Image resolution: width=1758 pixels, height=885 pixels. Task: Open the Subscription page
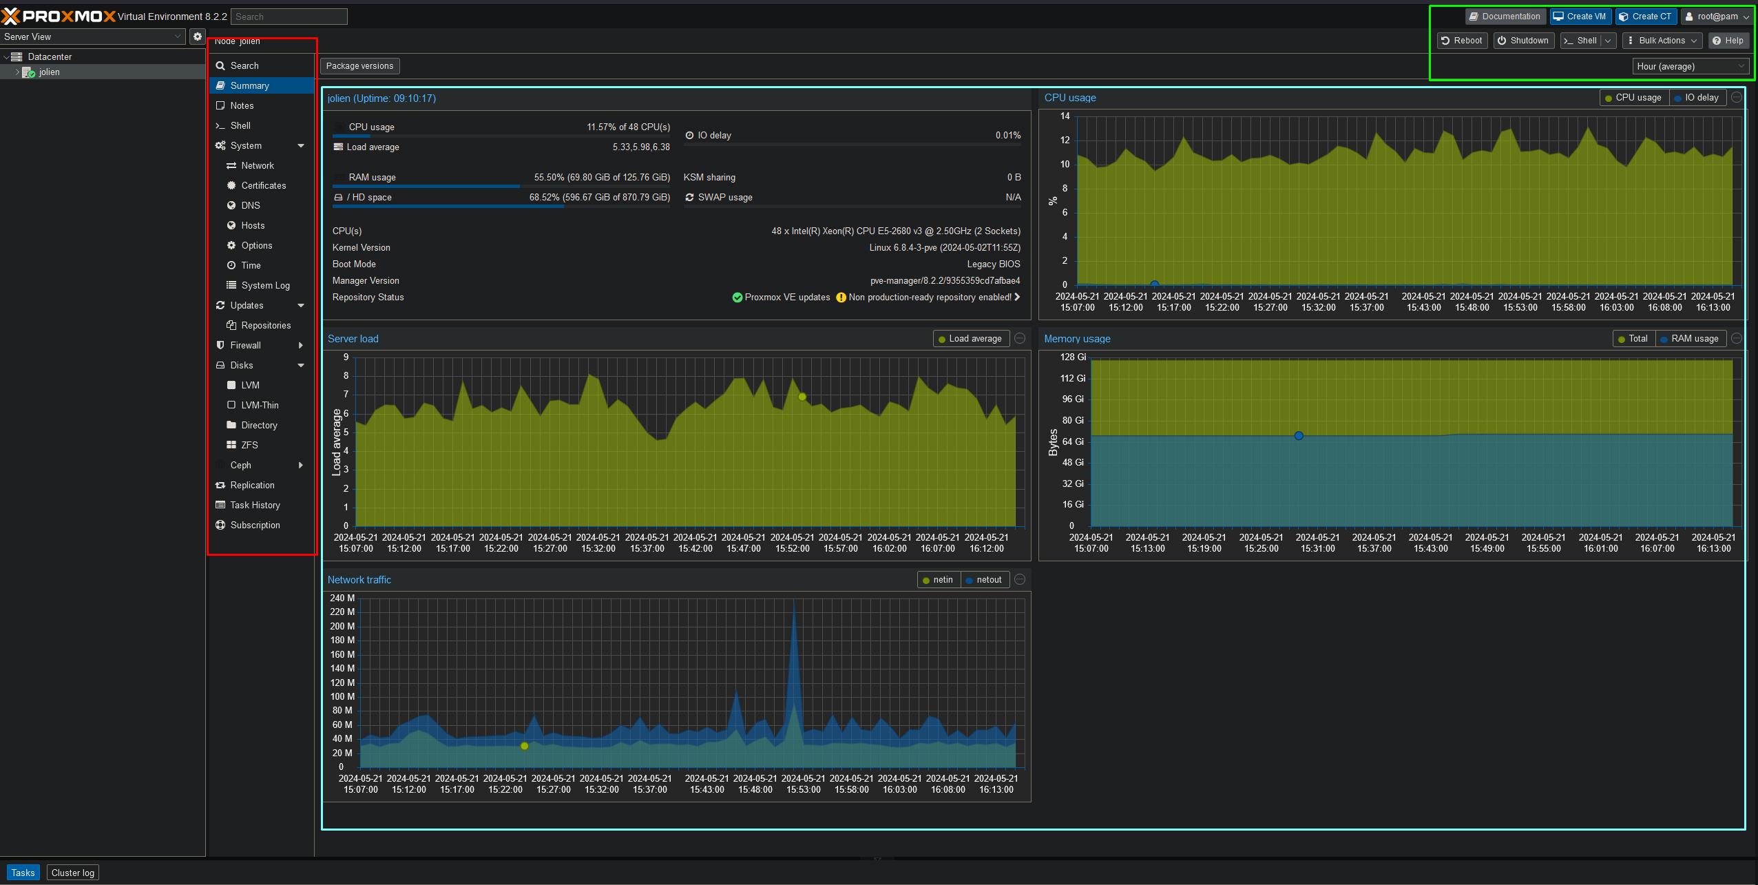coord(262,525)
